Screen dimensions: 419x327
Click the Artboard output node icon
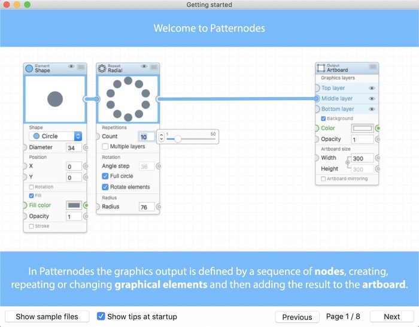[x=321, y=68]
